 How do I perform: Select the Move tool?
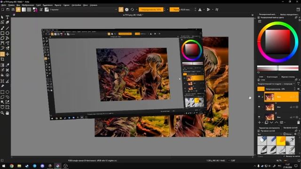coord(8,54)
